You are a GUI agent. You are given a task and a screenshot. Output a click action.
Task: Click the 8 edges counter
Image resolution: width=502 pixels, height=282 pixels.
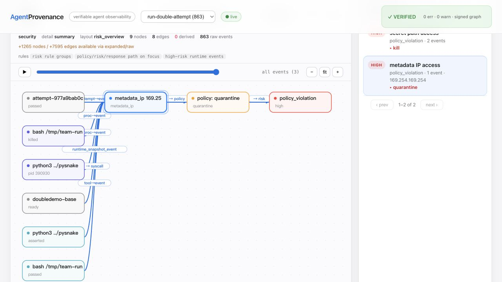[x=161, y=37]
